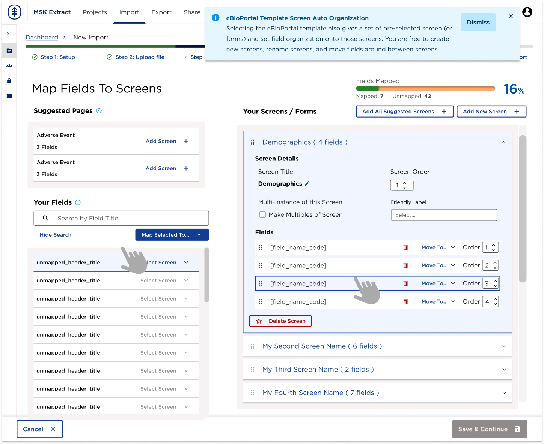Close the cBioPortal notification with X
The width and height of the screenshot is (544, 444).
coord(511,16)
